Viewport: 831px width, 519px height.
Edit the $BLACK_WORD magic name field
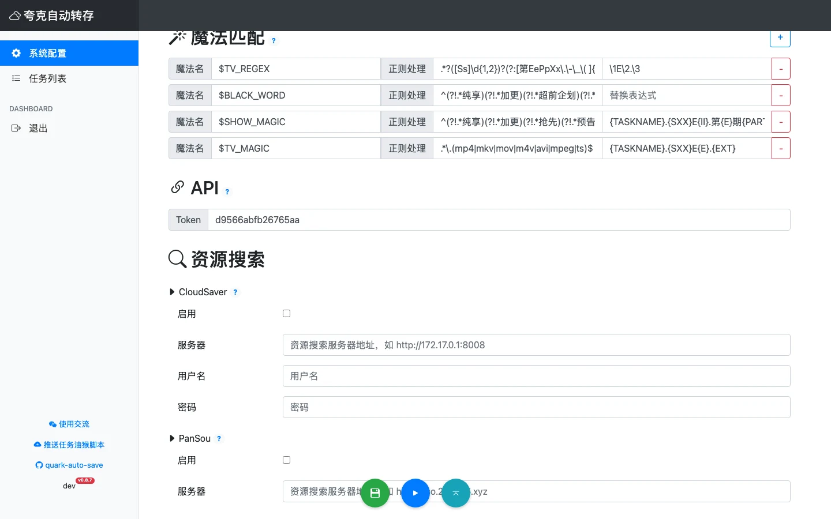295,95
